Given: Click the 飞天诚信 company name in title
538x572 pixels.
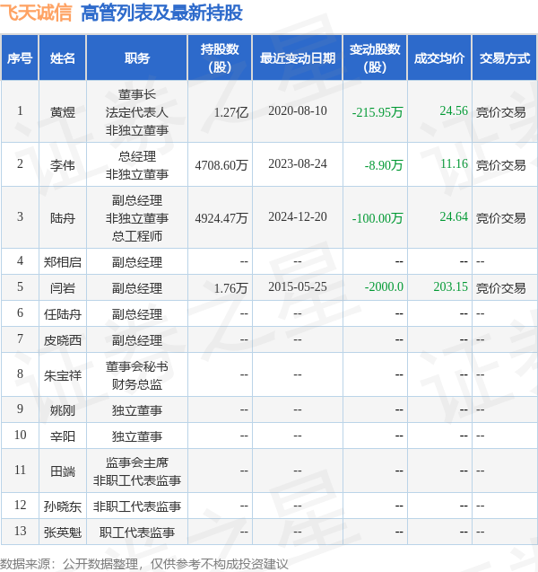Looking at the screenshot, I should coord(37,13).
